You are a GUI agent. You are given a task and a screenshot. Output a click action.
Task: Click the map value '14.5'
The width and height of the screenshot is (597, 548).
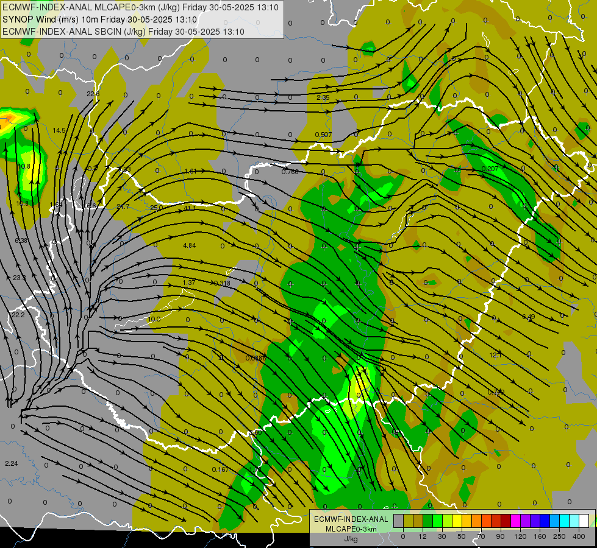59,130
